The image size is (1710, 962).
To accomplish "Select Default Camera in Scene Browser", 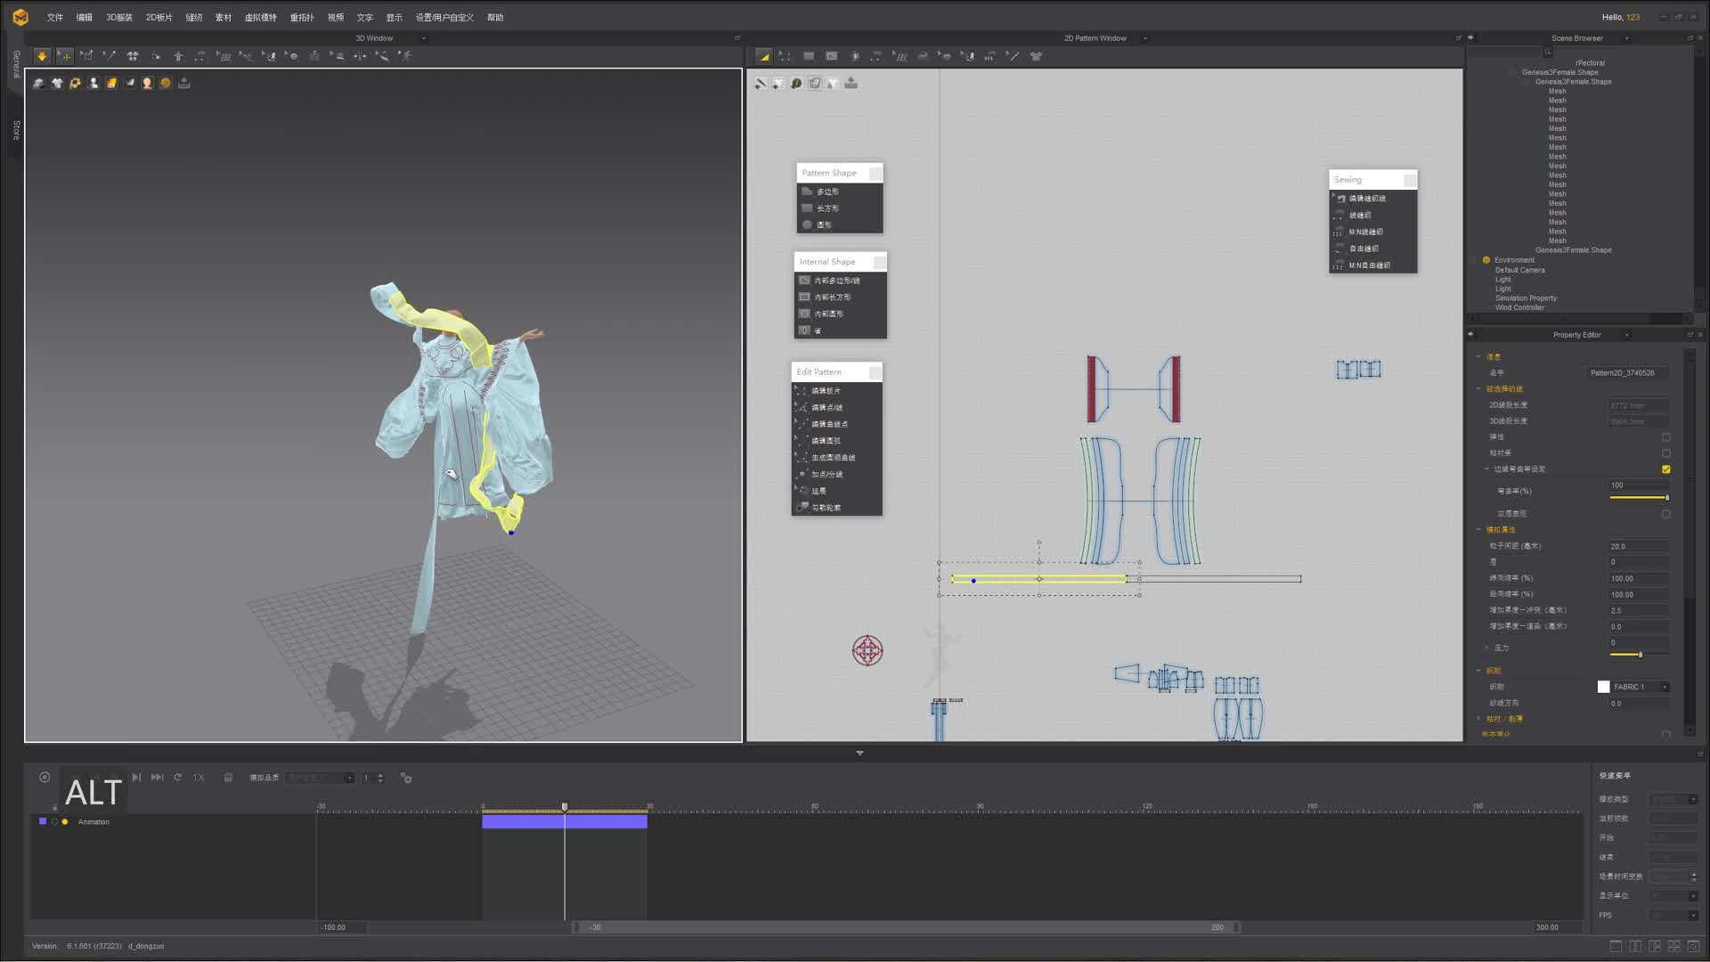I will [1519, 270].
